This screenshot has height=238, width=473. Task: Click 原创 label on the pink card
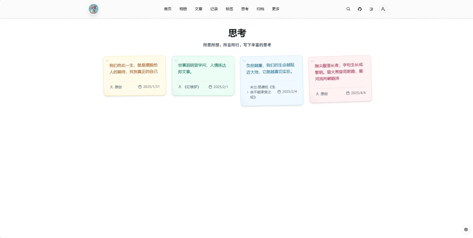324,94
